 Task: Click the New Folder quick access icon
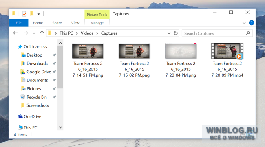point(32,13)
